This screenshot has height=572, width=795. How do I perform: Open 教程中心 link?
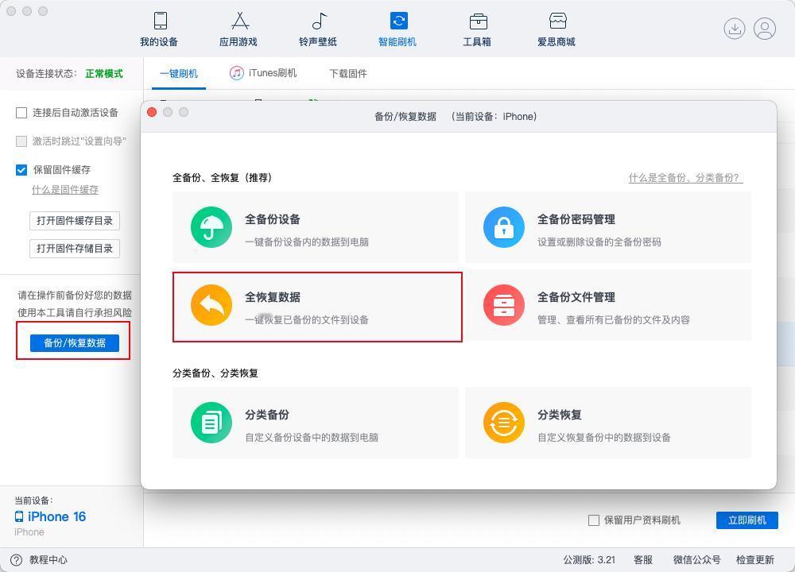pos(48,560)
